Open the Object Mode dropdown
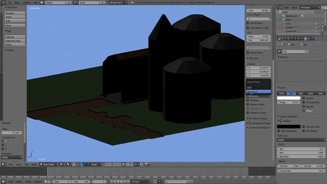Viewport: 327px width, 184px height. point(49,165)
